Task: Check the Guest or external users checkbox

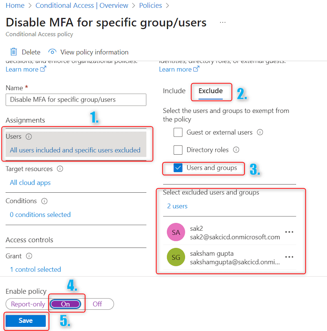Action: (178, 132)
